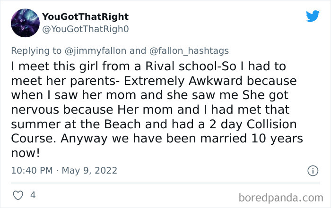Open the @fallon_hashtags mention link
The image size is (331, 208).
(183, 51)
